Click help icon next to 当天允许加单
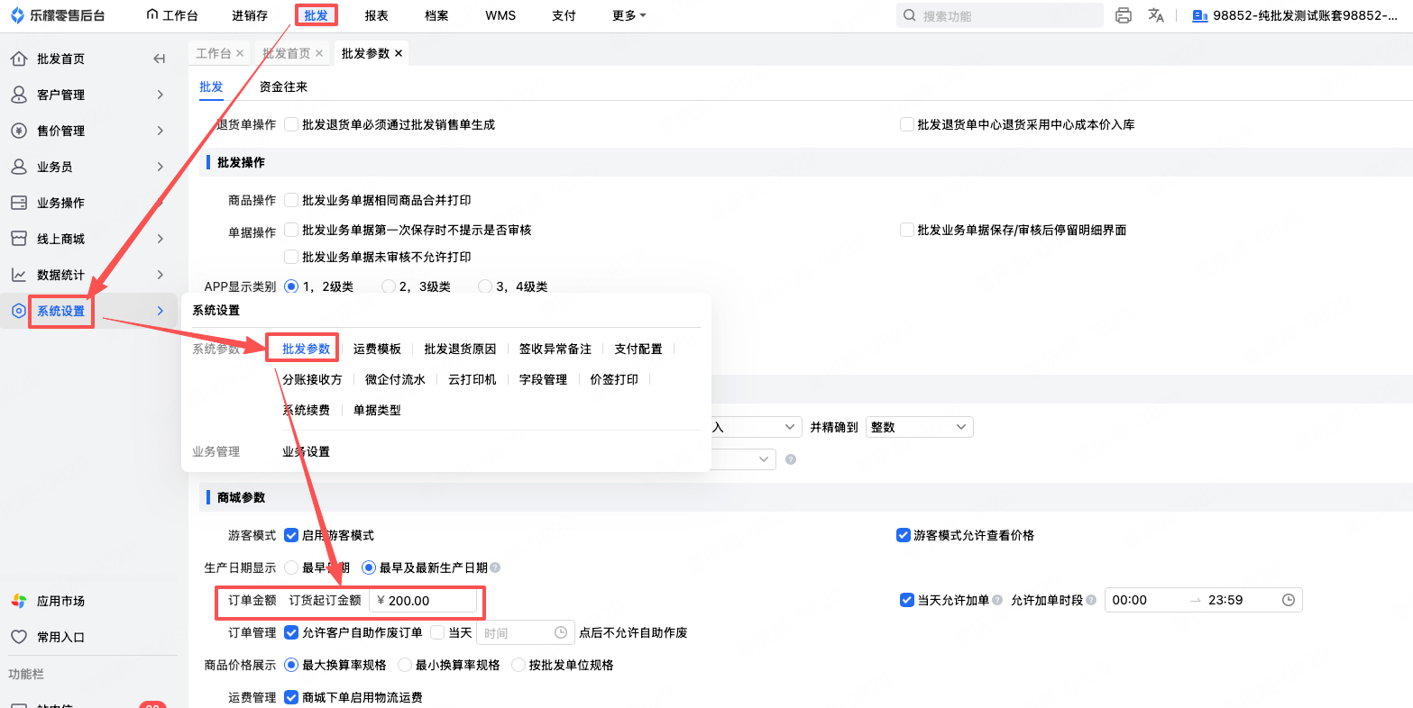 tap(997, 600)
